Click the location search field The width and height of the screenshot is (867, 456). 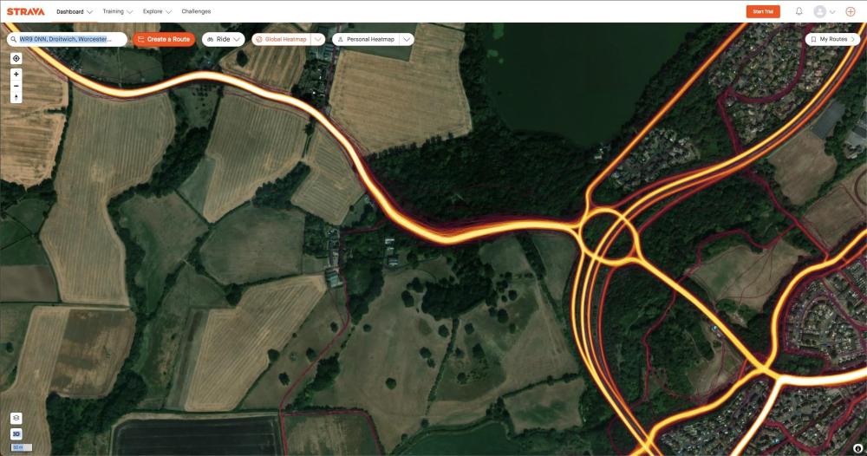pos(67,39)
